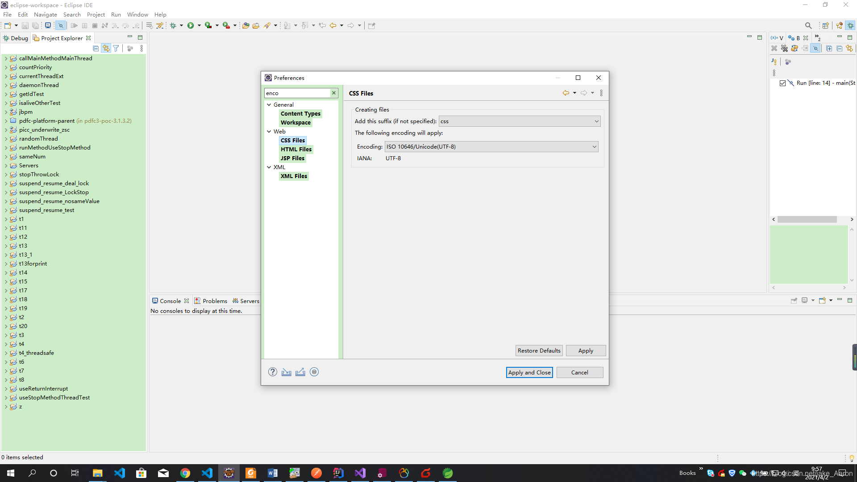Screen dimensions: 857x482
Task: Click the enco filter text field
Action: (x=297, y=93)
